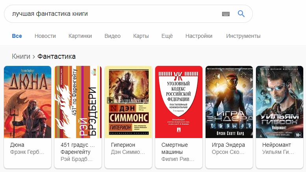306x172 pixels.
Task: Select the Все tab
Action: point(17,36)
